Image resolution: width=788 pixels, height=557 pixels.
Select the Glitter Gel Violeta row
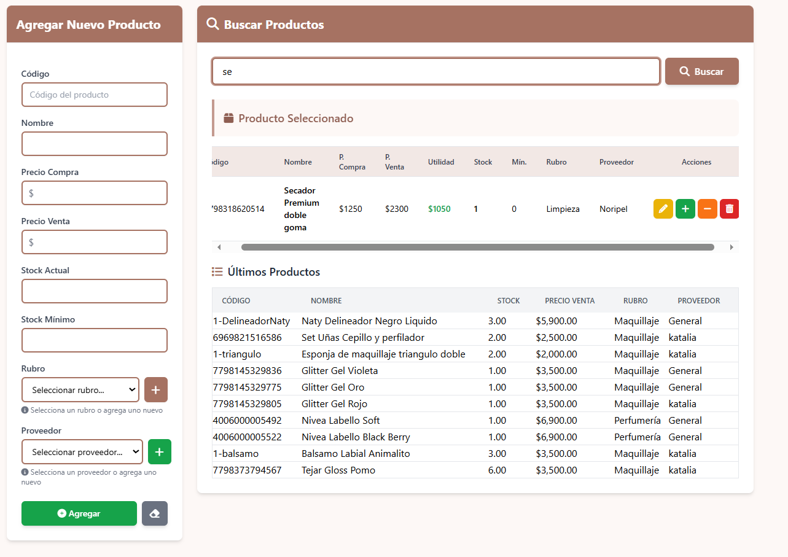click(474, 371)
